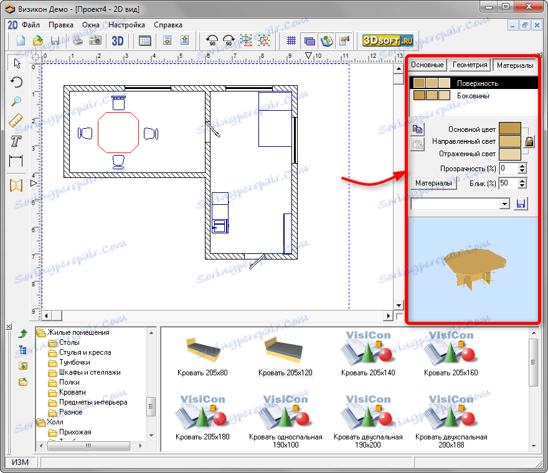This screenshot has height=473, width=548.
Task: Open the Справка menu
Action: coord(168,25)
